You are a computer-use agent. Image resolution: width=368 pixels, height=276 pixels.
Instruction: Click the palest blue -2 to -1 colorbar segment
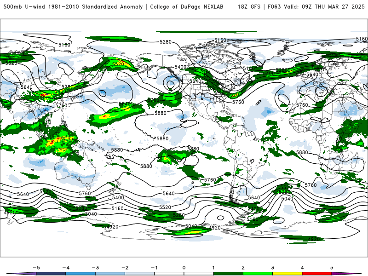(140, 274)
